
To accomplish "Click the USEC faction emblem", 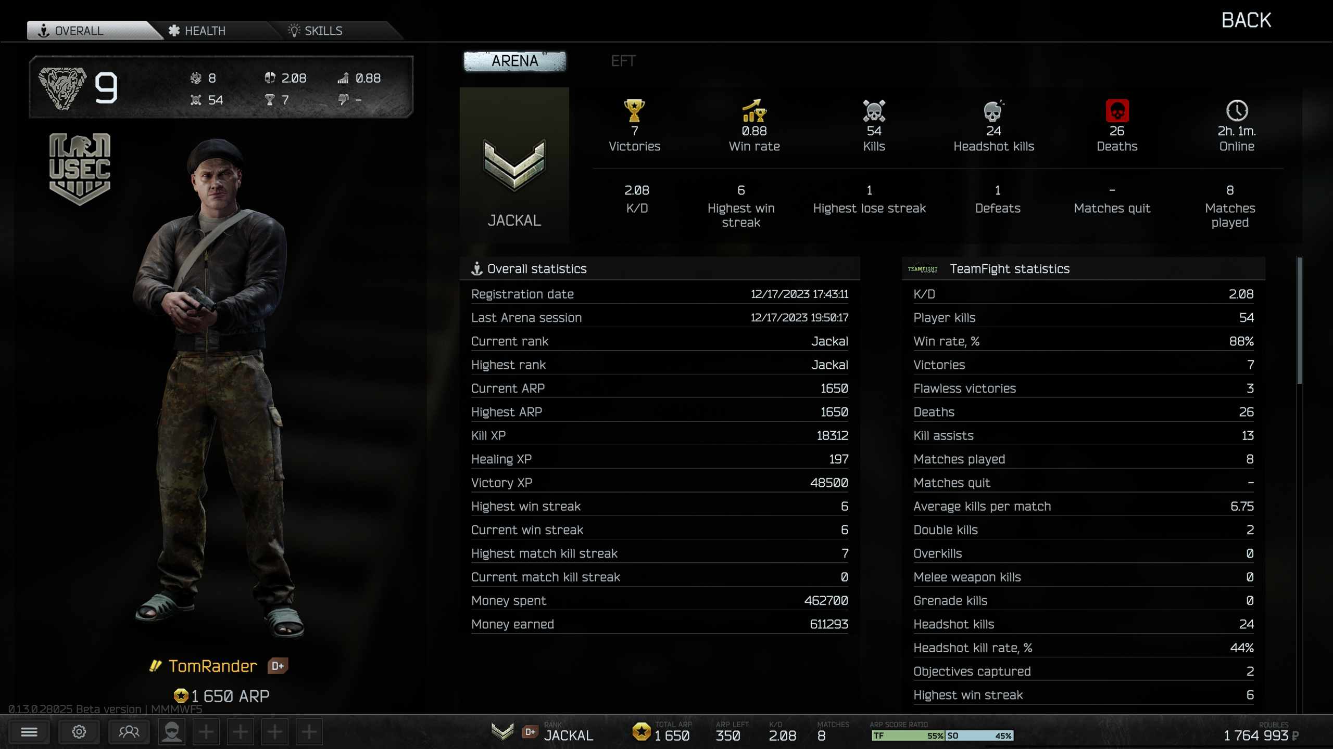I will [80, 169].
